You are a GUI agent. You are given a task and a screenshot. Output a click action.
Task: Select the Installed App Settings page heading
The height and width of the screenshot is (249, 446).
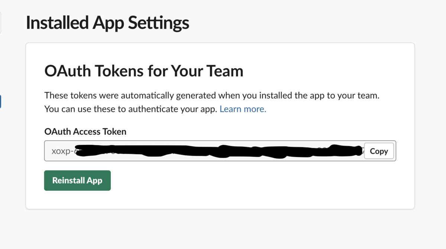pyautogui.click(x=107, y=23)
